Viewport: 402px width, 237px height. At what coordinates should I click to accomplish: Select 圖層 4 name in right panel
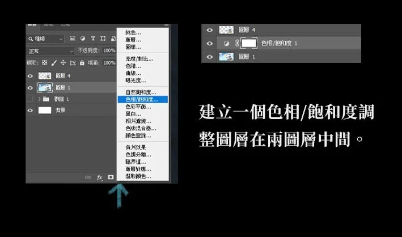(x=247, y=30)
